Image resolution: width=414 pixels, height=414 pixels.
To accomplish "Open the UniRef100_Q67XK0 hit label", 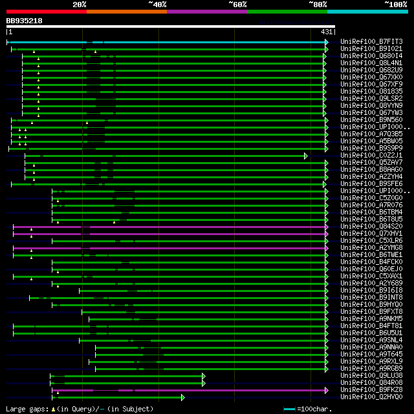I will tap(371, 77).
